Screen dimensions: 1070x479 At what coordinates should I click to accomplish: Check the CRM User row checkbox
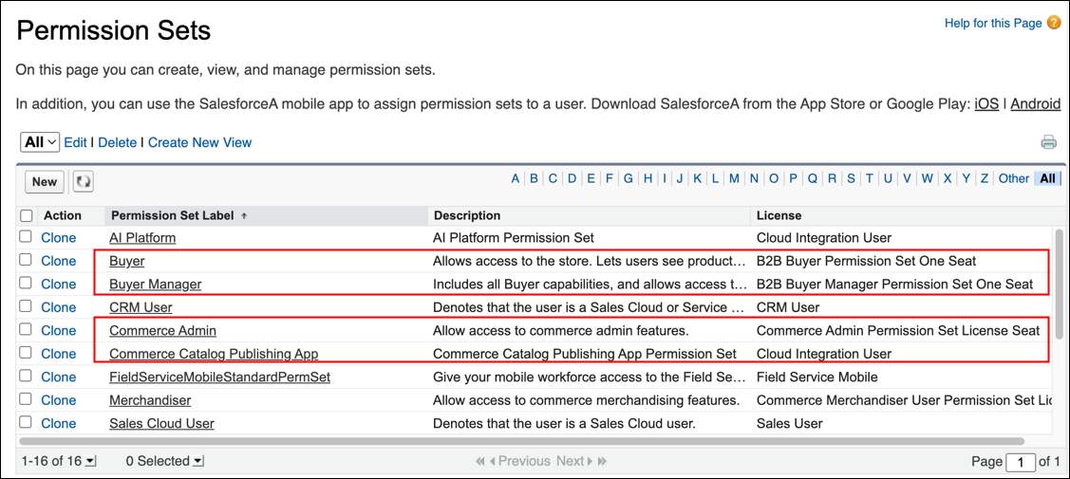pos(26,307)
